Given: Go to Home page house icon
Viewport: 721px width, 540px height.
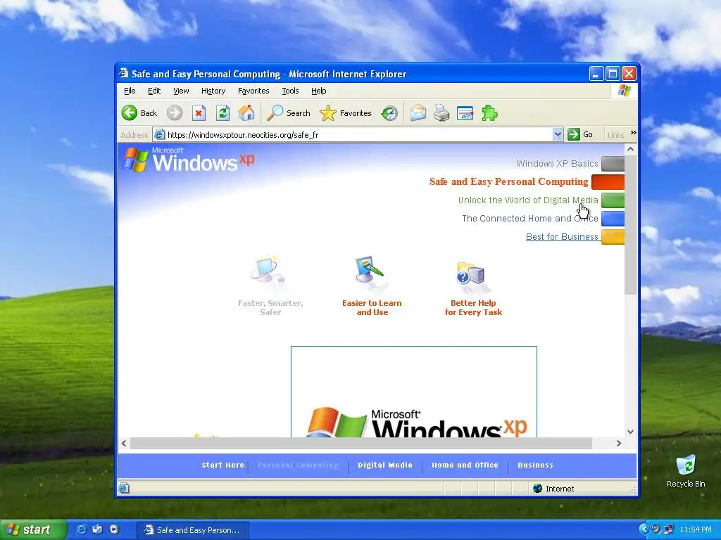Looking at the screenshot, I should click(x=246, y=113).
